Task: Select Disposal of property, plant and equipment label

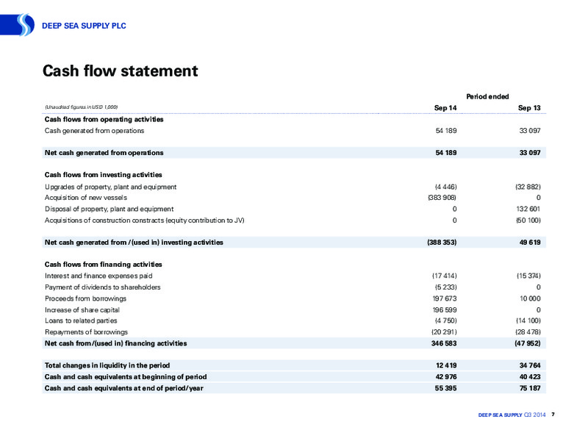Action: tap(109, 209)
